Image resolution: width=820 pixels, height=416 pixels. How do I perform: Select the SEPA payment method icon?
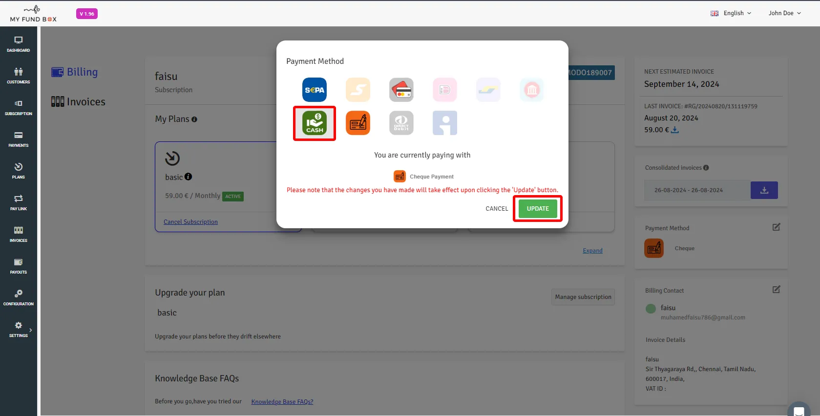click(315, 90)
